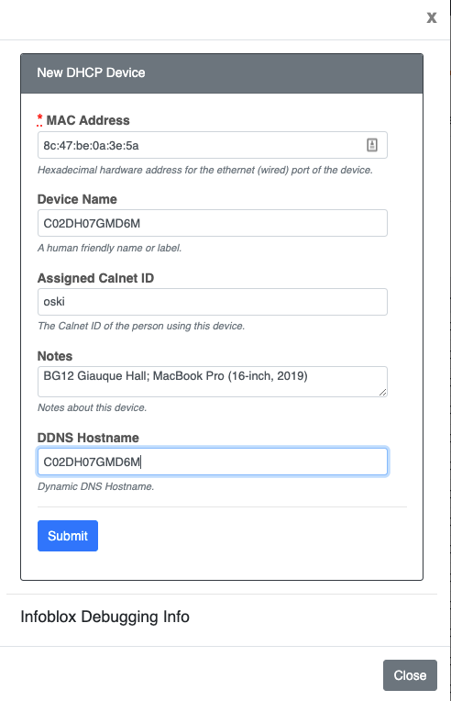Dismiss the dialog with the top X icon
The image size is (451, 701).
[x=432, y=17]
